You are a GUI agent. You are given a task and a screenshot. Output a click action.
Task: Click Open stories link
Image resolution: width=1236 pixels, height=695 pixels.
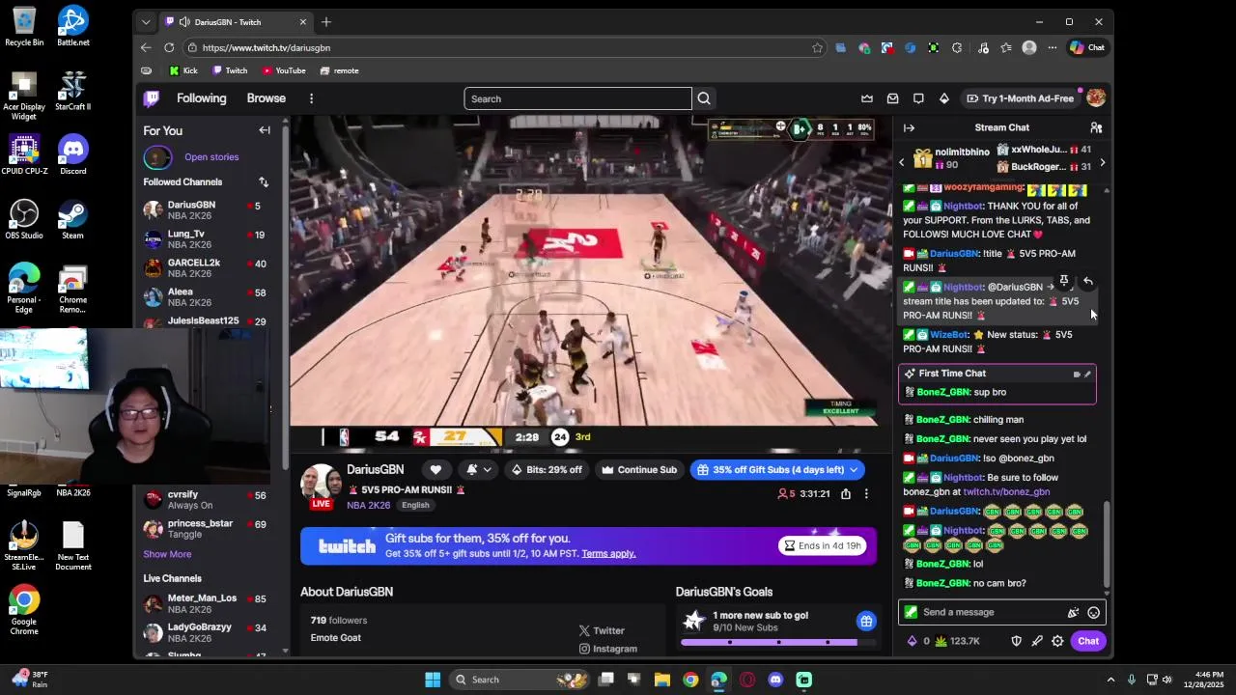(x=211, y=157)
